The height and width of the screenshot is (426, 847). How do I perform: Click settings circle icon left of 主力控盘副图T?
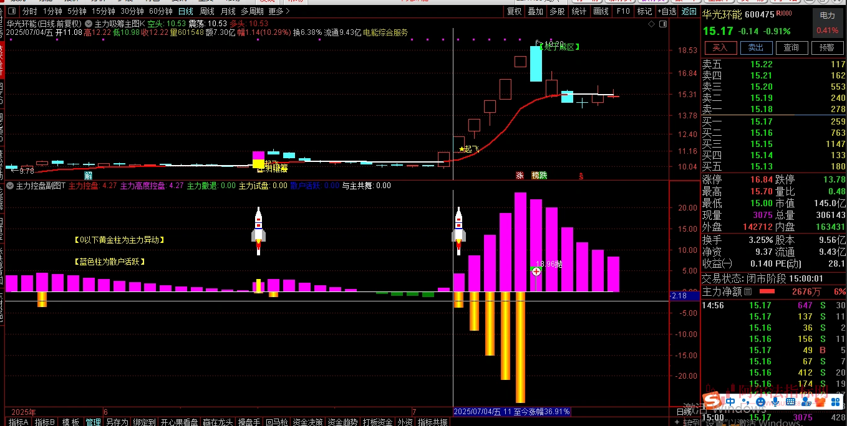click(x=10, y=186)
